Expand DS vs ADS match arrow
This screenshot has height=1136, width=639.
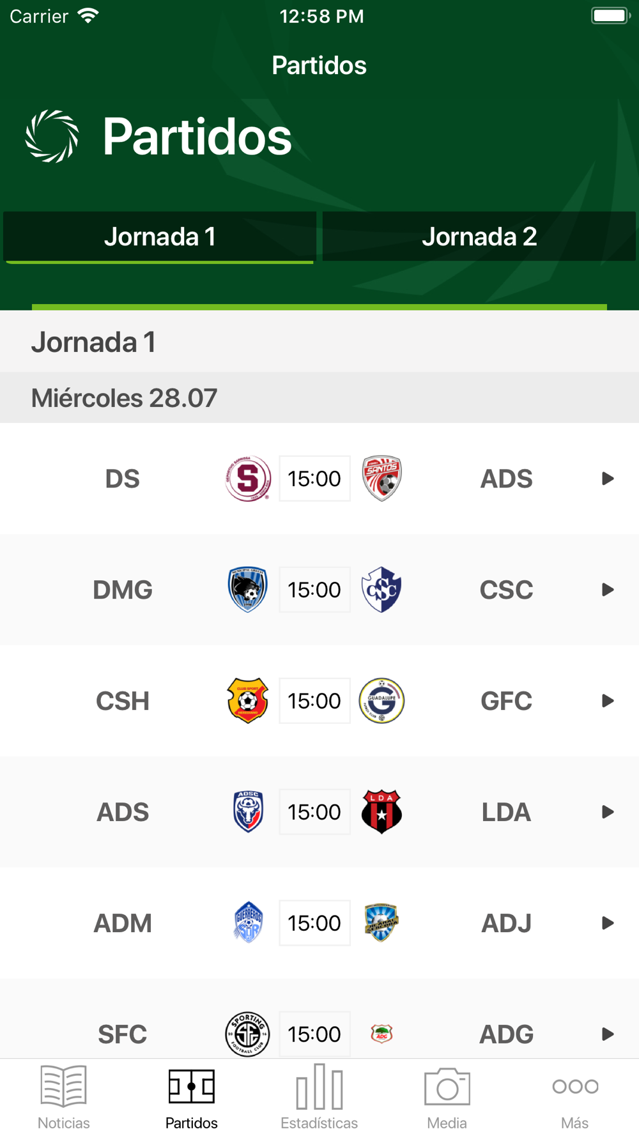[608, 479]
